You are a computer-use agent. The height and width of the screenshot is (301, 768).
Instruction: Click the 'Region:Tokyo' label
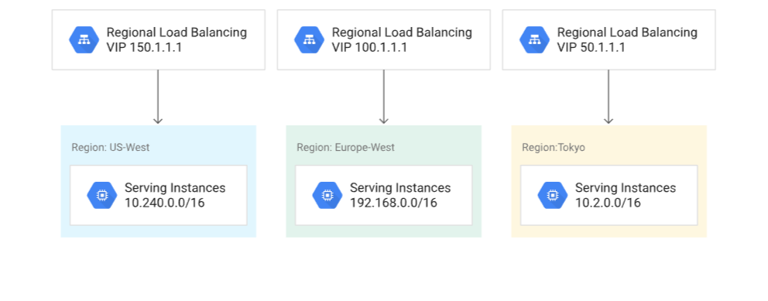(554, 148)
